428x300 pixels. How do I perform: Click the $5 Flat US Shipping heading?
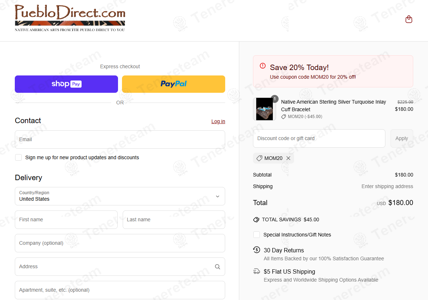(x=289, y=271)
